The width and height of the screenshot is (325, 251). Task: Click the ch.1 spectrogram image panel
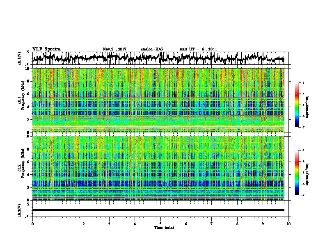tap(158, 100)
